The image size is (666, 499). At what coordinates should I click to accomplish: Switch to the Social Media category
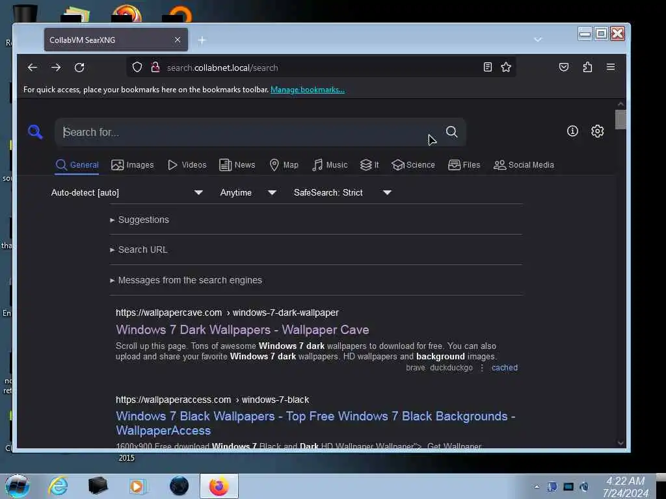tap(524, 165)
